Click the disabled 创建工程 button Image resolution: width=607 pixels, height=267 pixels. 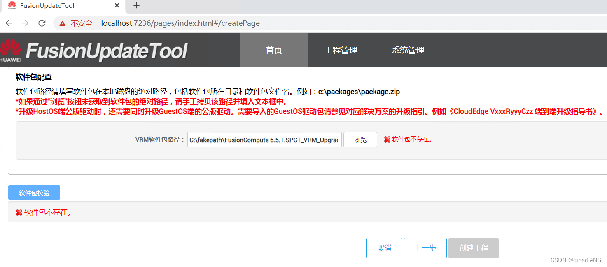pos(474,248)
